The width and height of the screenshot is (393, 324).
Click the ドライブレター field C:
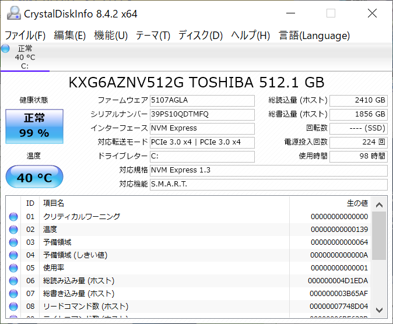(x=202, y=157)
